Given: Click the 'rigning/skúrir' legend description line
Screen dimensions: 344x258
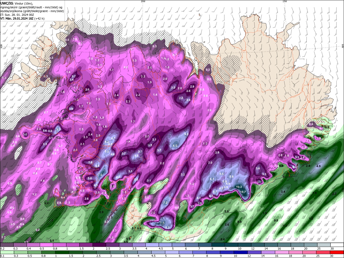Looking at the screenshot, I should click(x=32, y=7).
